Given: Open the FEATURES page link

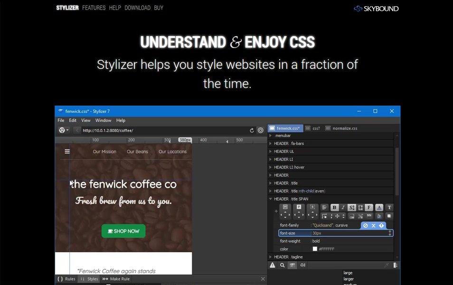Looking at the screenshot, I should 94,8.
